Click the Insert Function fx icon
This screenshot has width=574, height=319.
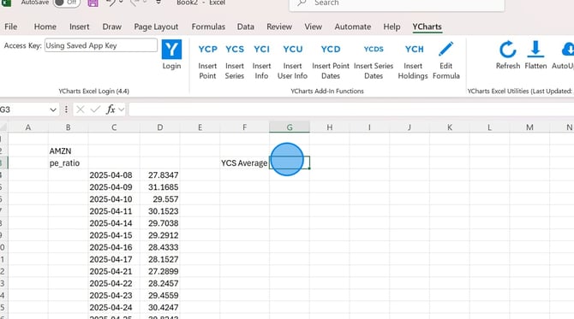pyautogui.click(x=111, y=109)
